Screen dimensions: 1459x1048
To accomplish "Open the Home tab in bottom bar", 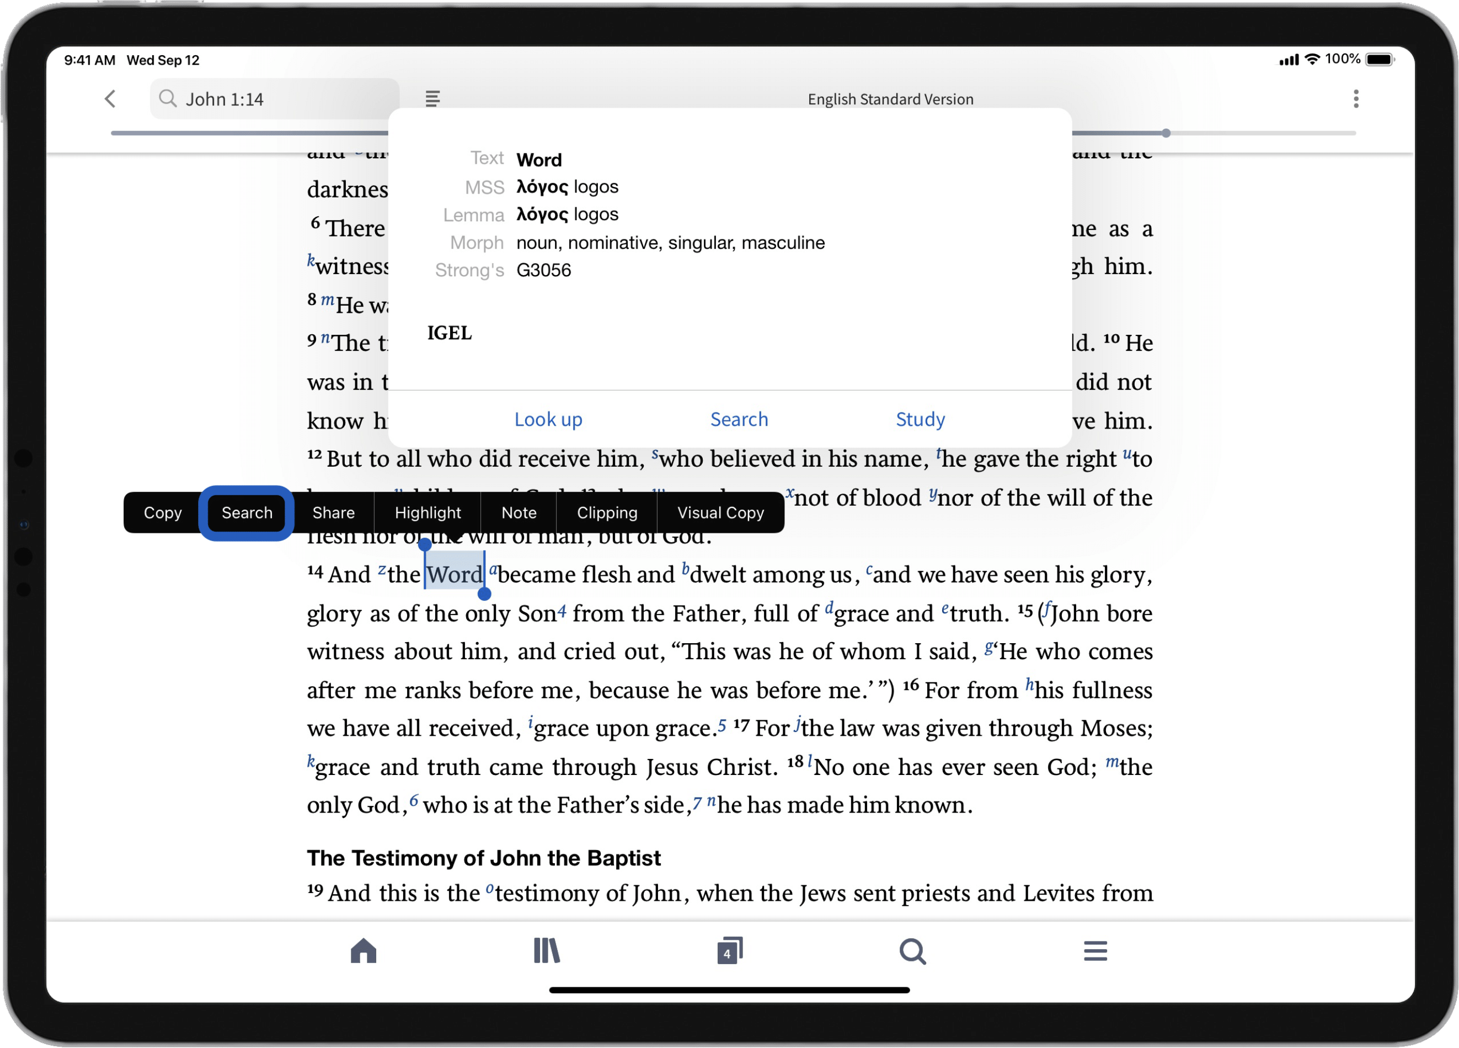I will click(364, 950).
